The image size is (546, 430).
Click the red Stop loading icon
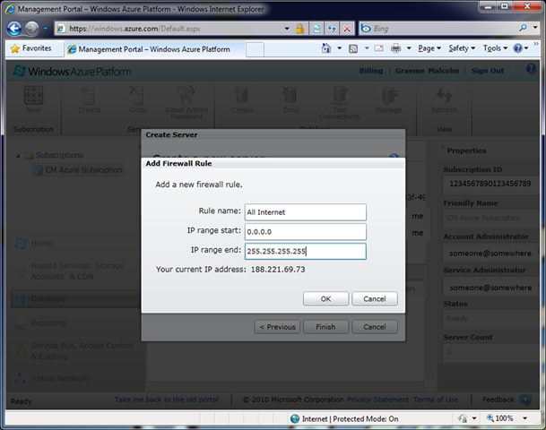tap(347, 29)
